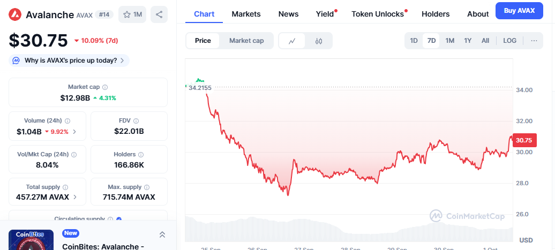Open the Token Unlocks tab
555x250 pixels.
click(x=377, y=14)
